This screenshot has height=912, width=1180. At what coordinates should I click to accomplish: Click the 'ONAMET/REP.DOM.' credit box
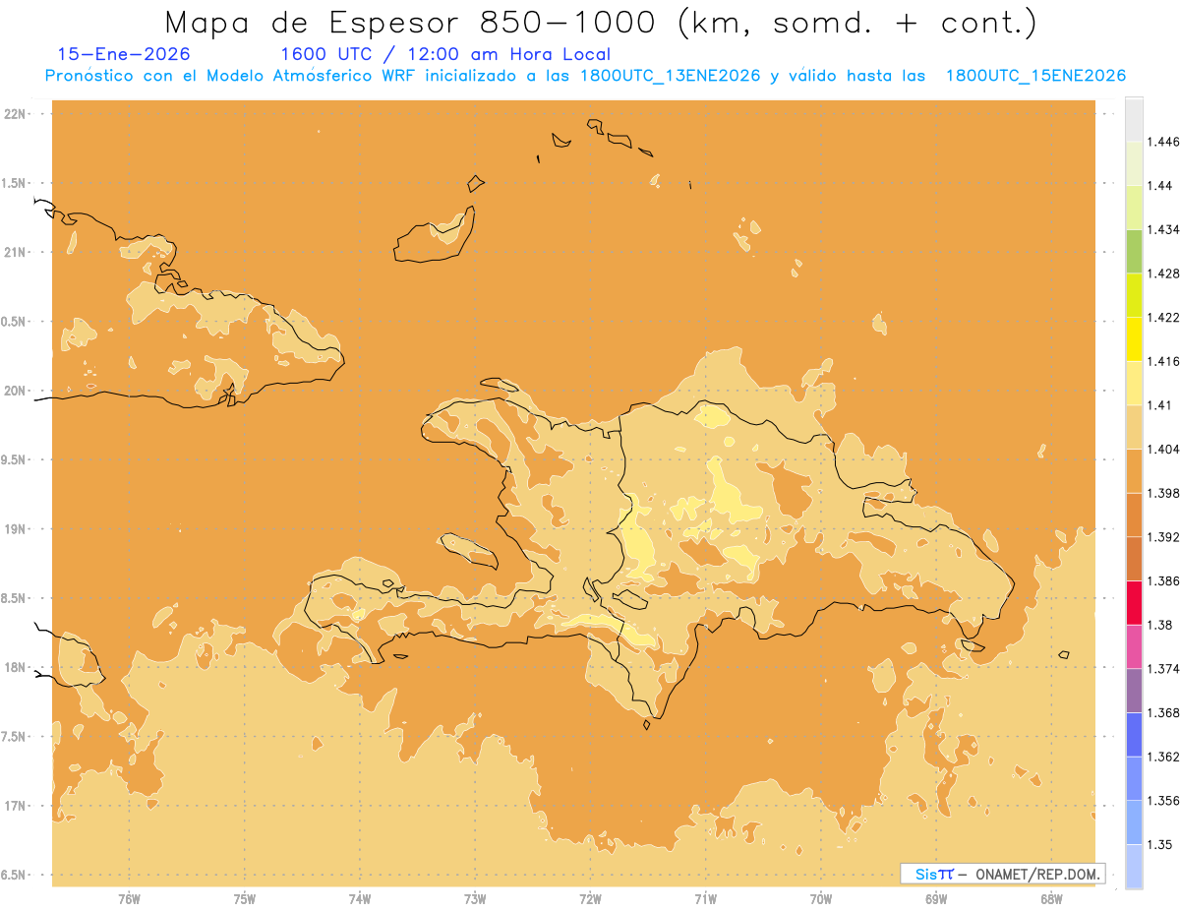(x=1002, y=874)
